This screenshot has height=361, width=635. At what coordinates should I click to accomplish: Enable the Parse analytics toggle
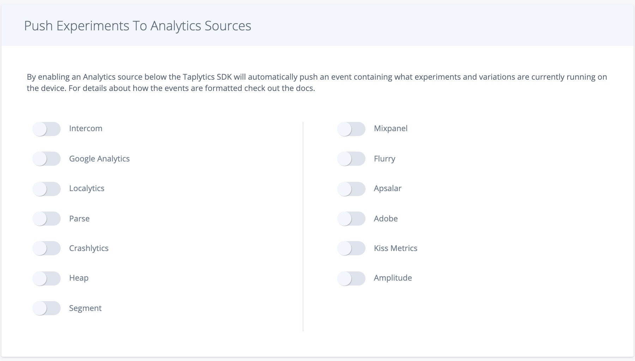coord(47,219)
